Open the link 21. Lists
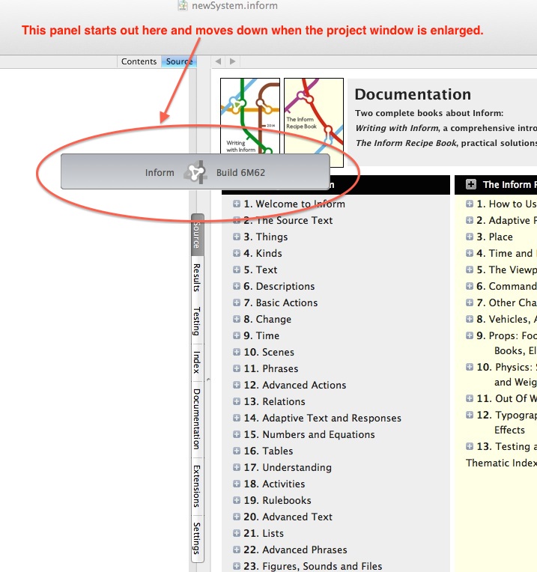Viewport: 537px width, 572px height. point(264,533)
